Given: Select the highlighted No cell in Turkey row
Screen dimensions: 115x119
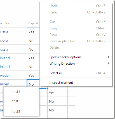Looking at the screenshot, I should pos(33,83).
